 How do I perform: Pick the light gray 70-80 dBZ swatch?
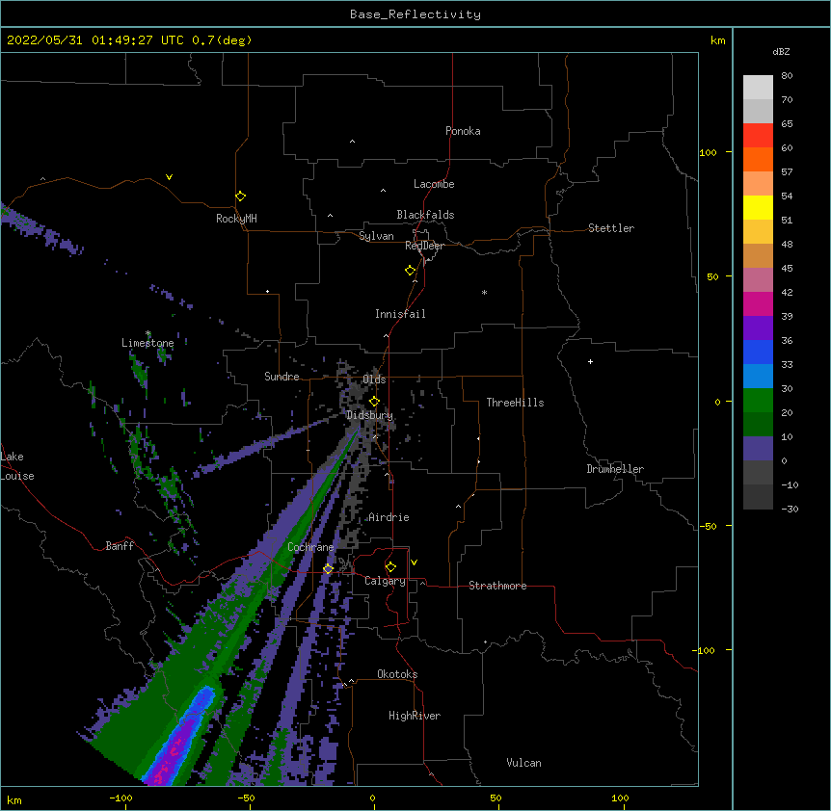758,88
